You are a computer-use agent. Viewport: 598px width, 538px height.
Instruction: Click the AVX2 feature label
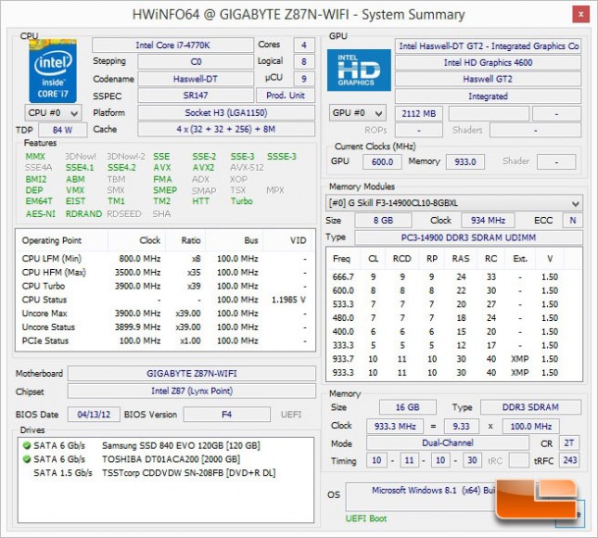click(x=203, y=168)
